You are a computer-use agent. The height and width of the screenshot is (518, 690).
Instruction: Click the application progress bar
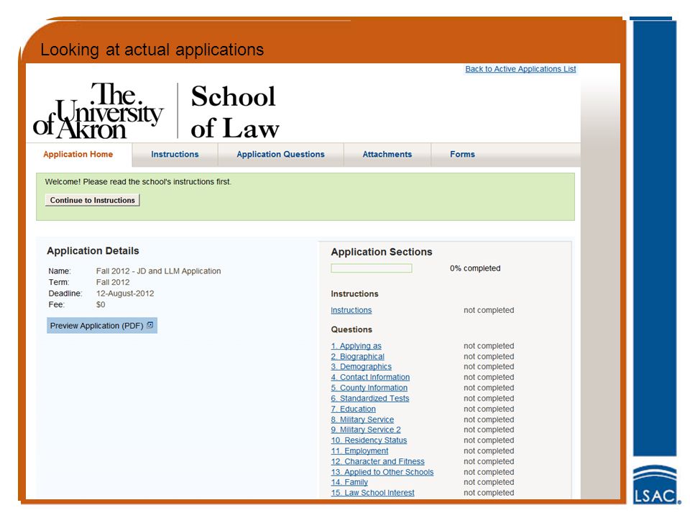[x=372, y=268]
